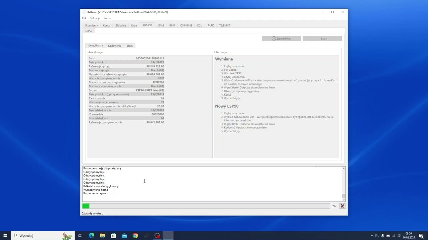Switch to the Konto tab

[x=106, y=25]
